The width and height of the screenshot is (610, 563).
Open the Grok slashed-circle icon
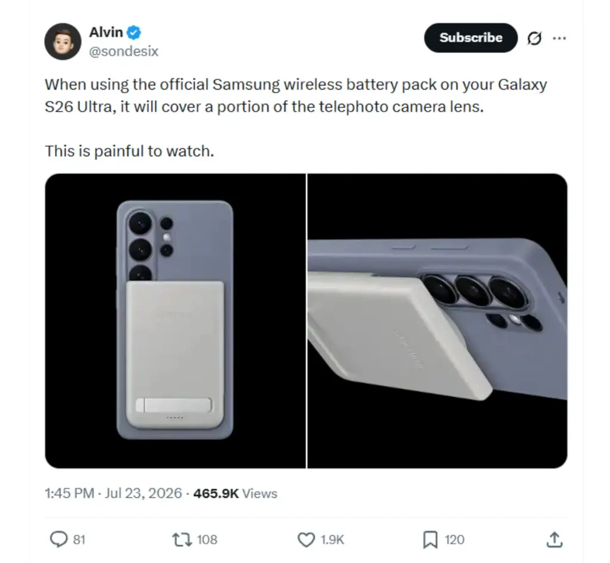tap(534, 38)
